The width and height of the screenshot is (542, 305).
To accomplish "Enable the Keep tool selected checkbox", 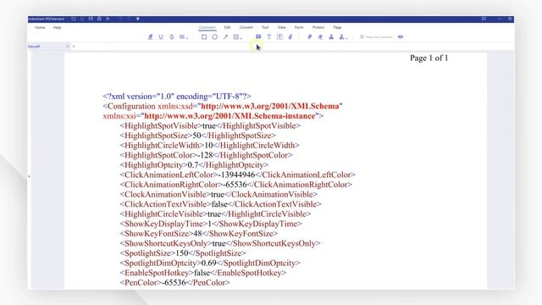I will coord(362,36).
